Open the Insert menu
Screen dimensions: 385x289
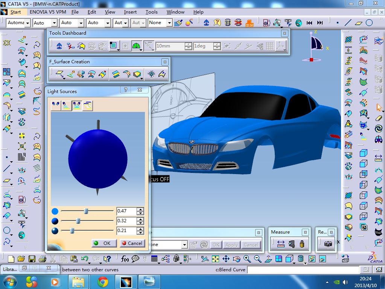pos(130,12)
